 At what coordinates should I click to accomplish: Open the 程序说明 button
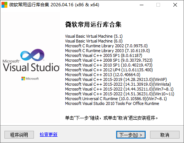19,135
